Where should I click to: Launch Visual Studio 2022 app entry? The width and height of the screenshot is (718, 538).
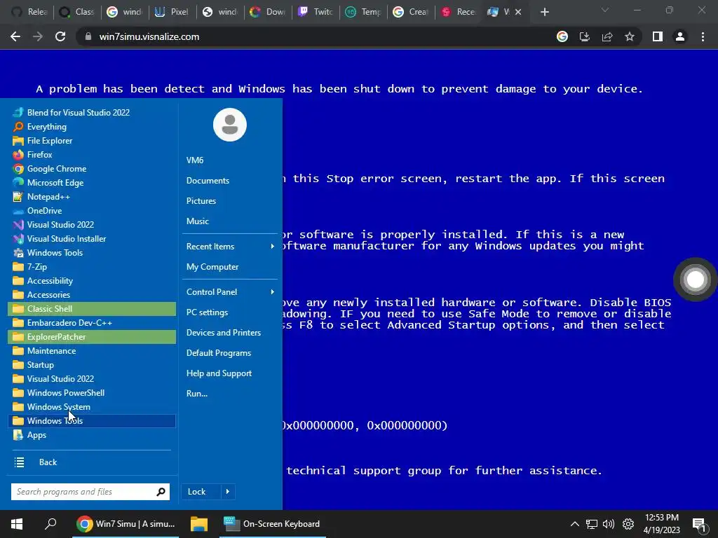pos(92,225)
